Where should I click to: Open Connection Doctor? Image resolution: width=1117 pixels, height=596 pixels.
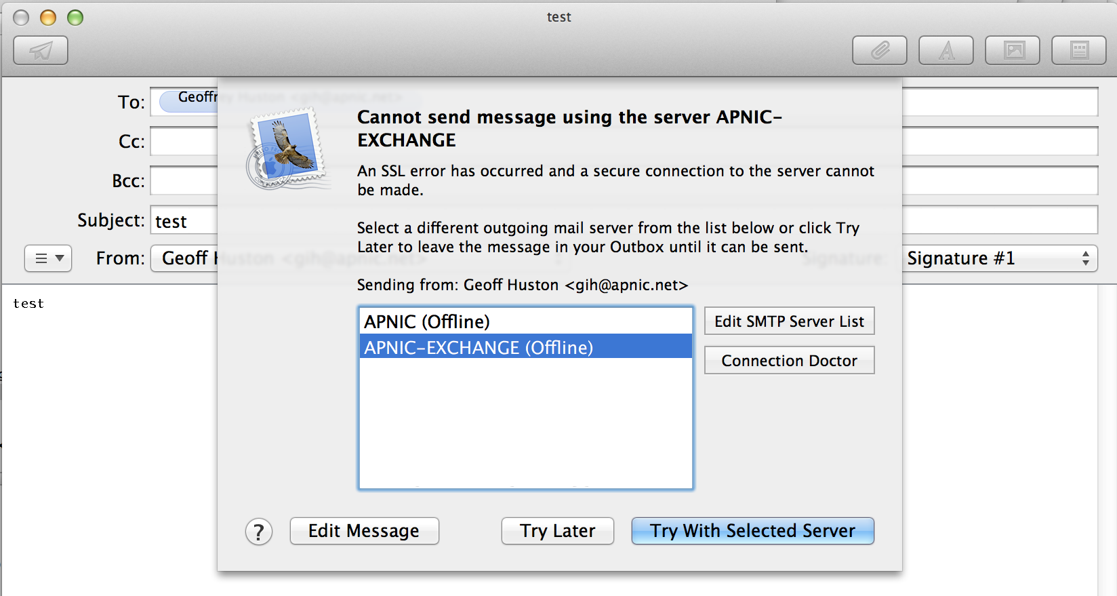point(789,361)
